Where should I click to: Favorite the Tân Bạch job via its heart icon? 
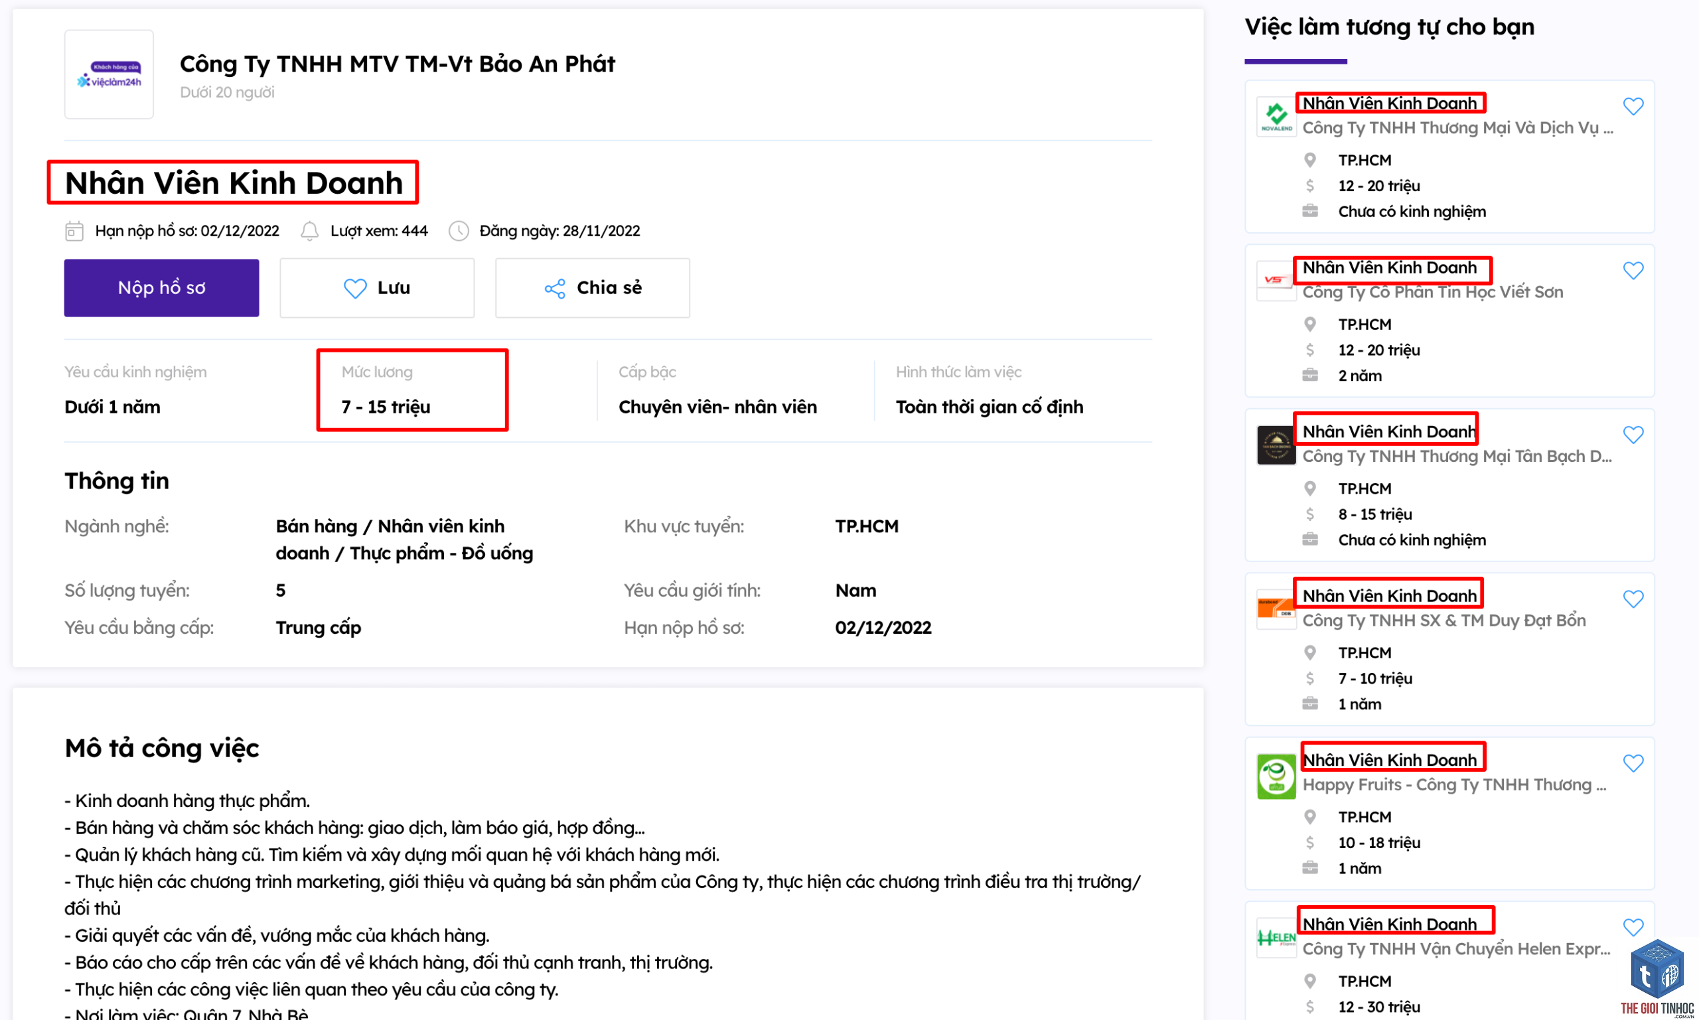pos(1633,435)
